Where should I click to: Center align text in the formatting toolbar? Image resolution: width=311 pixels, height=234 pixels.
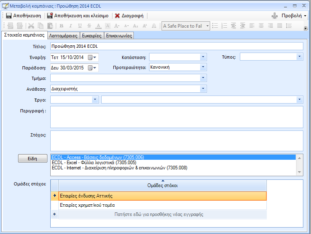pos(261,26)
